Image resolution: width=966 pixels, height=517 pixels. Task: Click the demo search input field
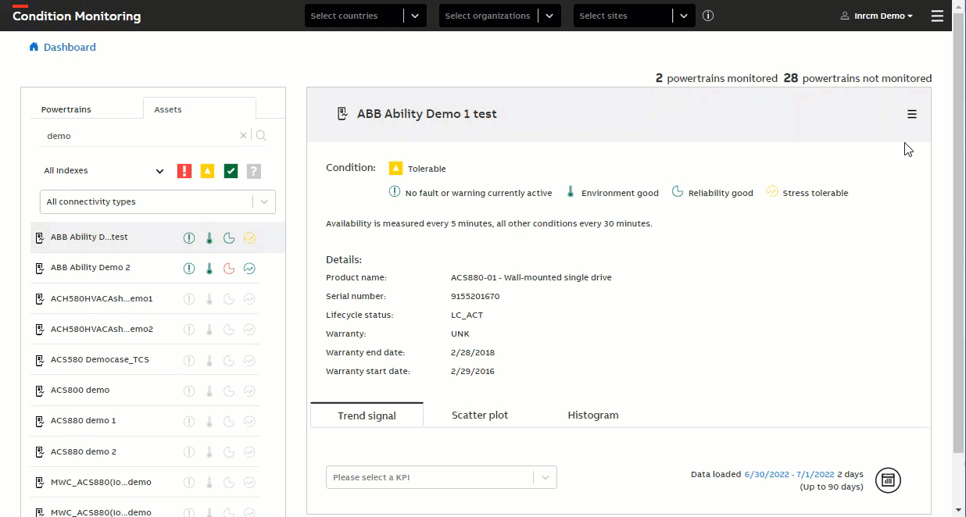(141, 136)
